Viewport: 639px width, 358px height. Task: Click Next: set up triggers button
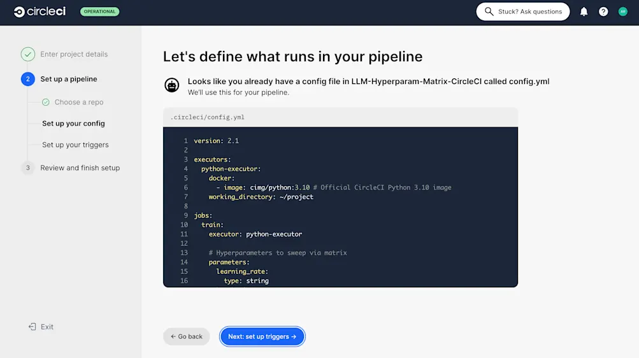[x=262, y=336]
